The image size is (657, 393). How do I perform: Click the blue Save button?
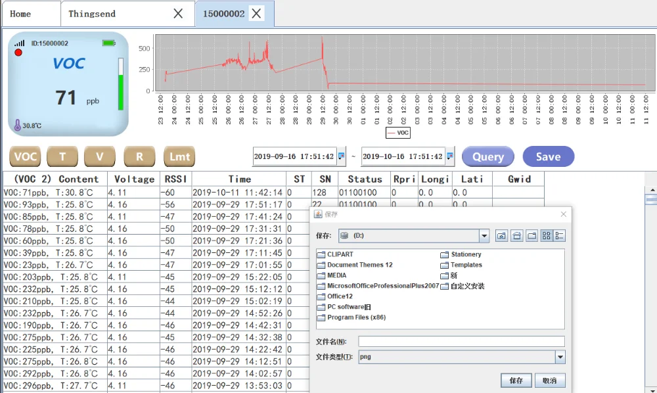(549, 156)
